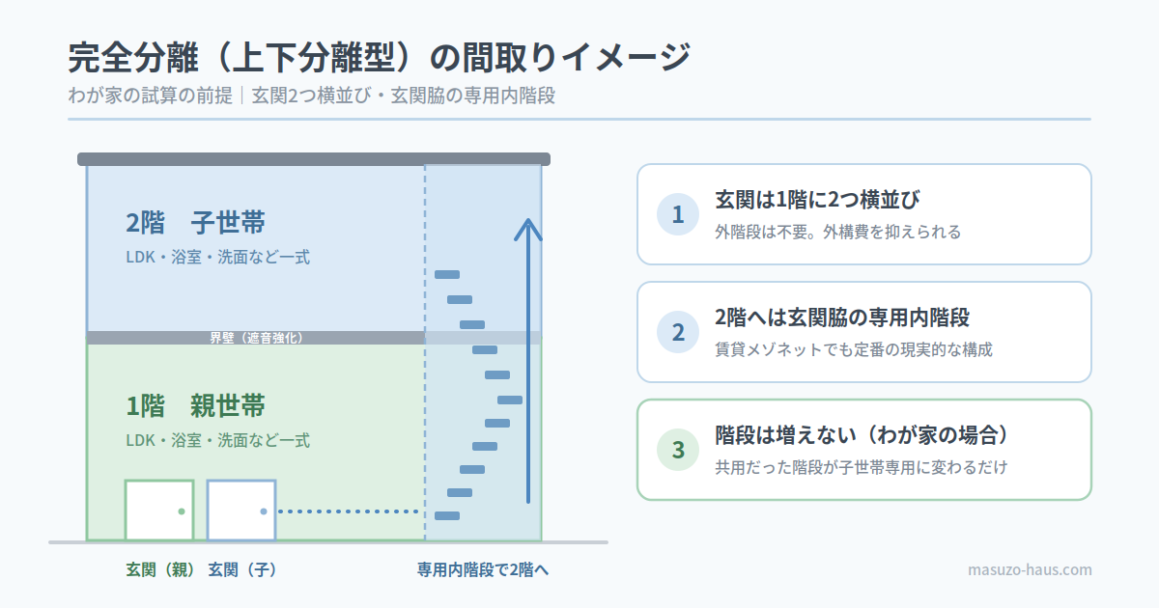The width and height of the screenshot is (1159, 608).
Task: Click the upward blue arrow beside stairs
Action: tap(528, 361)
